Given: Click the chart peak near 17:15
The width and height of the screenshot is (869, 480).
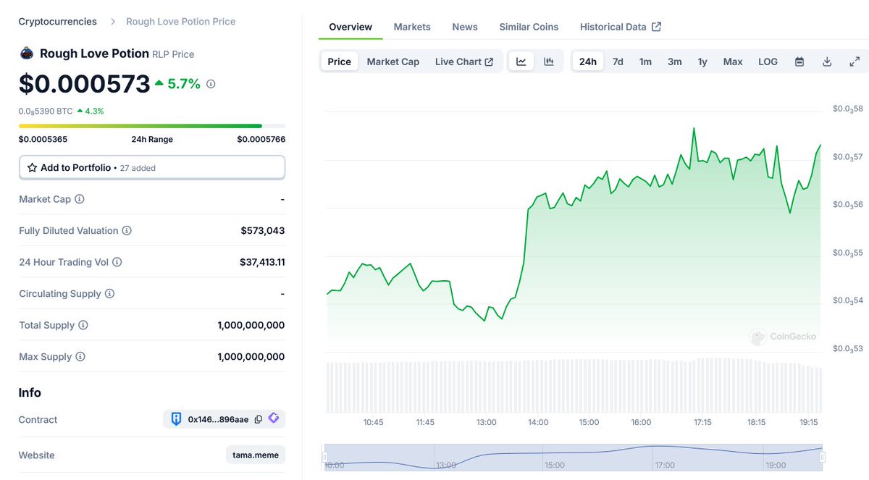Looking at the screenshot, I should point(694,129).
